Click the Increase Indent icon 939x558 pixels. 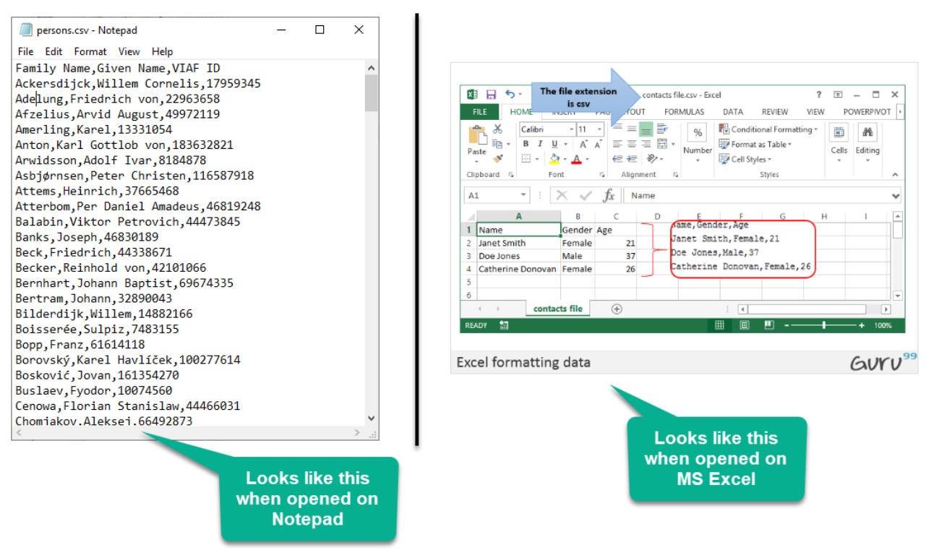[x=632, y=159]
